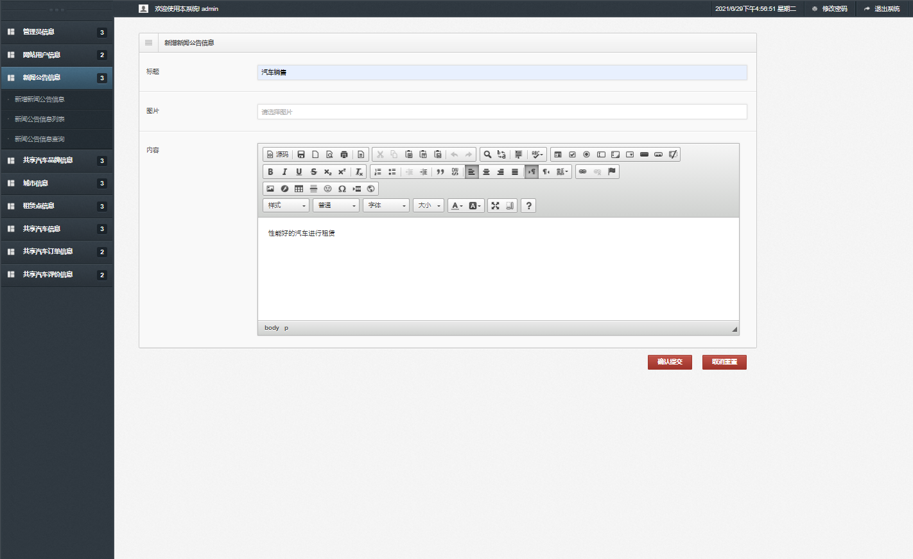913x559 pixels.
Task: Open Find using the magnifier icon
Action: [487, 155]
